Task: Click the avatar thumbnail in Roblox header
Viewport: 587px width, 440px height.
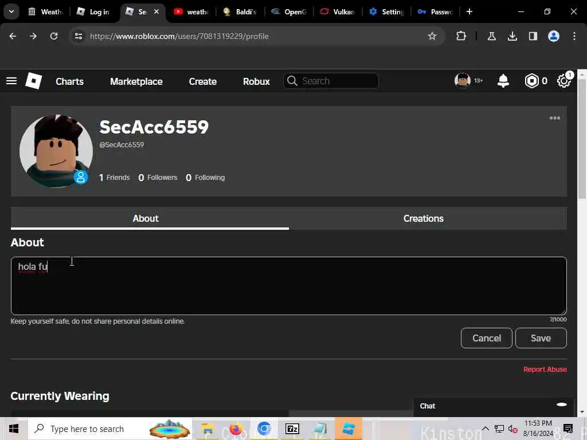Action: point(463,80)
